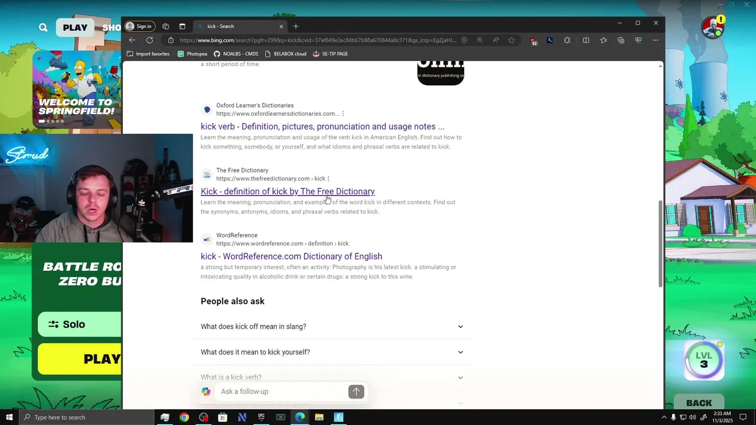Image resolution: width=756 pixels, height=425 pixels.
Task: Open Windows notification center icon
Action: 745,417
